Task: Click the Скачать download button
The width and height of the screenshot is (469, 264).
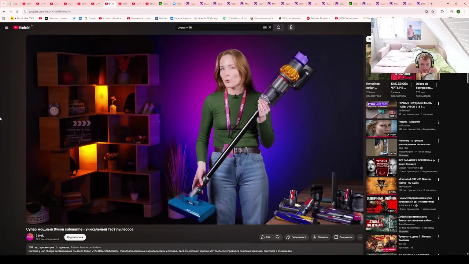Action: (x=320, y=237)
